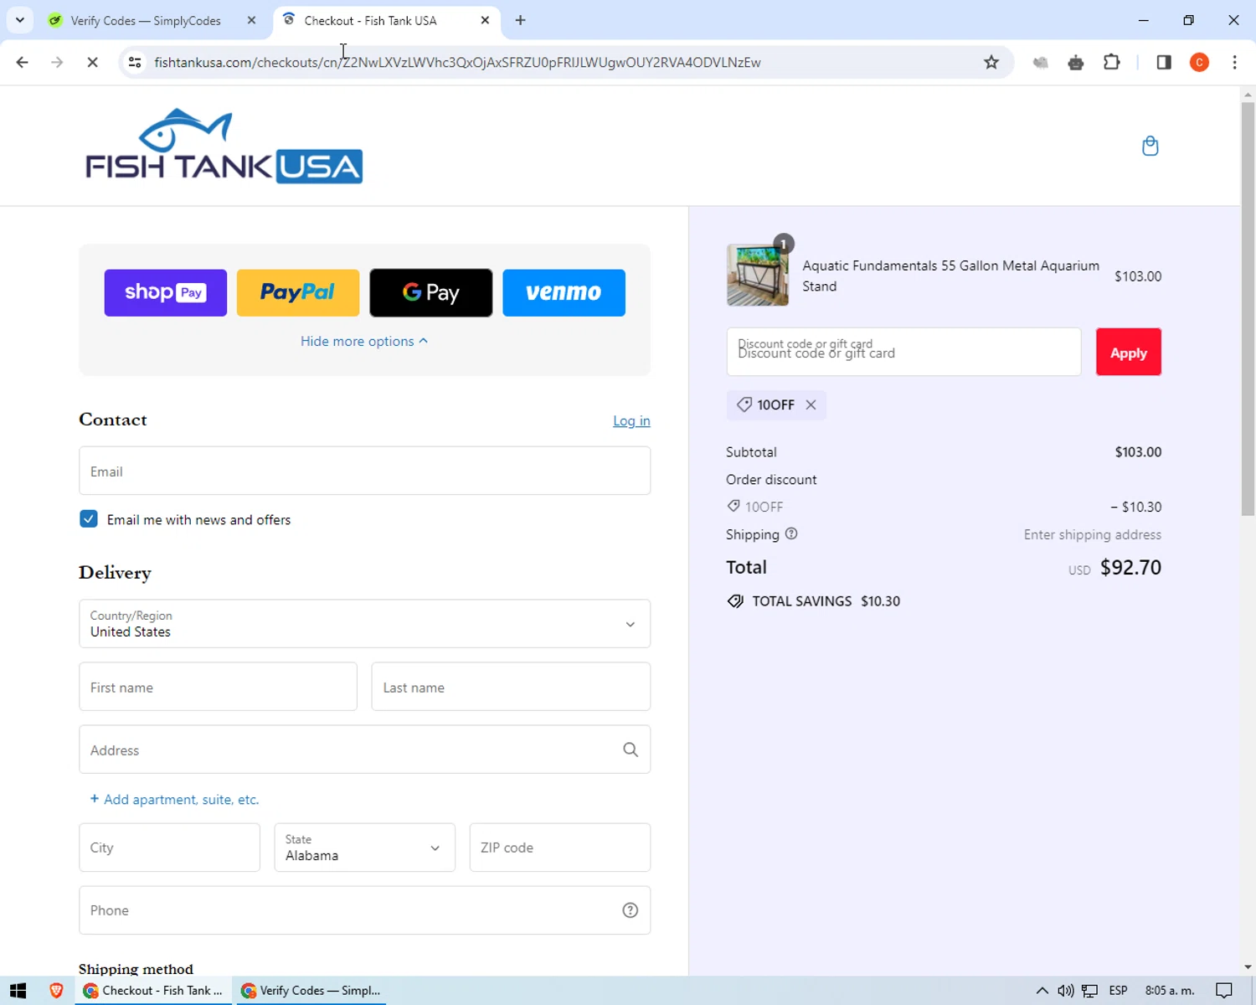This screenshot has width=1256, height=1005.
Task: Click the First name field
Action: pyautogui.click(x=218, y=687)
